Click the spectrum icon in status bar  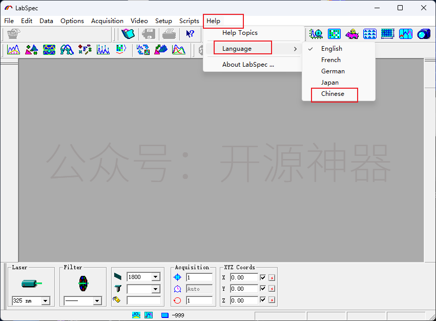coord(149,315)
